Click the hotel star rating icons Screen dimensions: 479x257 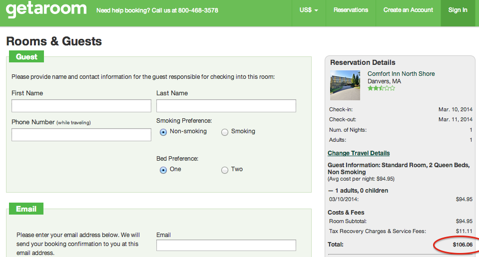(381, 88)
